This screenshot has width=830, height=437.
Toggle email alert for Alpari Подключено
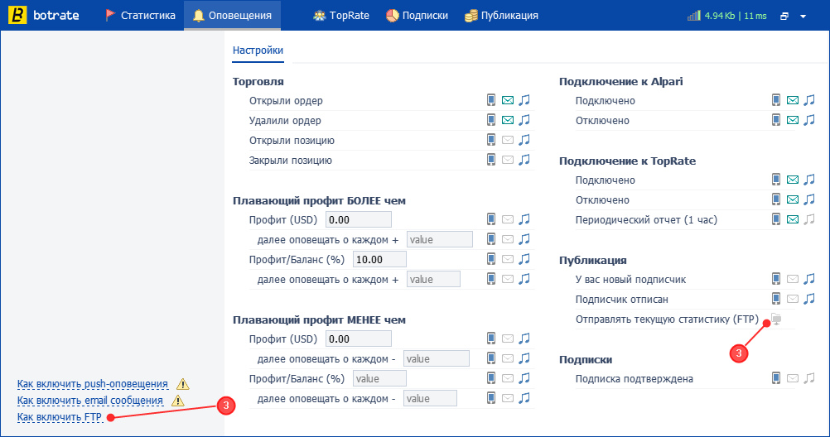(x=793, y=100)
